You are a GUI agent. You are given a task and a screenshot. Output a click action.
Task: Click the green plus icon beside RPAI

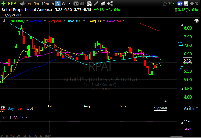[x=3, y=4]
